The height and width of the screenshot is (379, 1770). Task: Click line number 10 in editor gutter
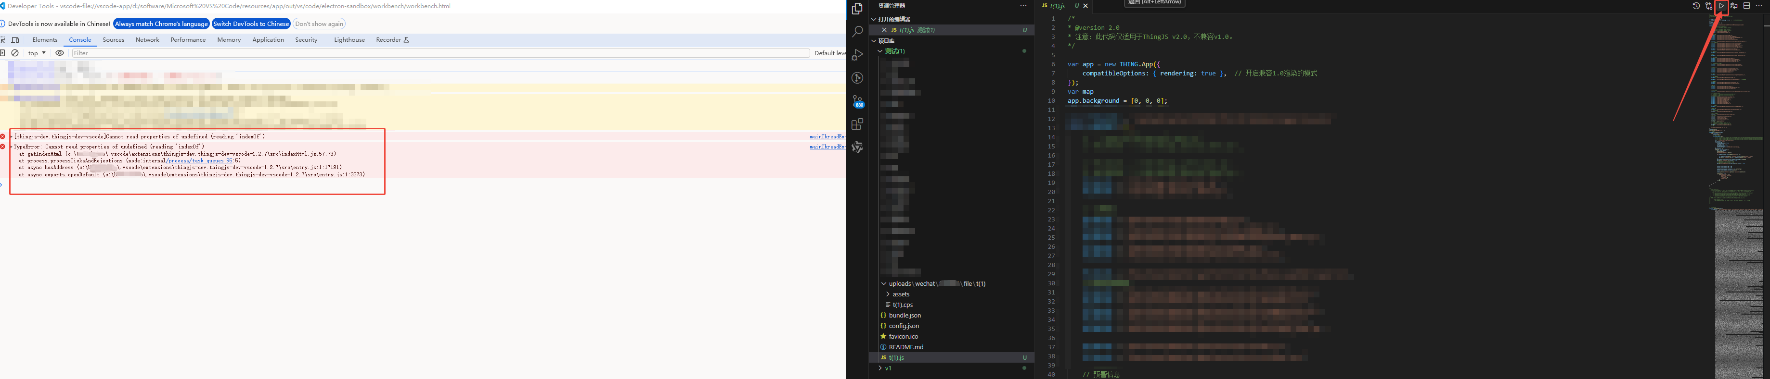click(x=1051, y=101)
